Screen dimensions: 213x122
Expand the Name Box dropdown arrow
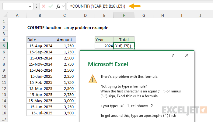pyautogui.click(x=30, y=6)
